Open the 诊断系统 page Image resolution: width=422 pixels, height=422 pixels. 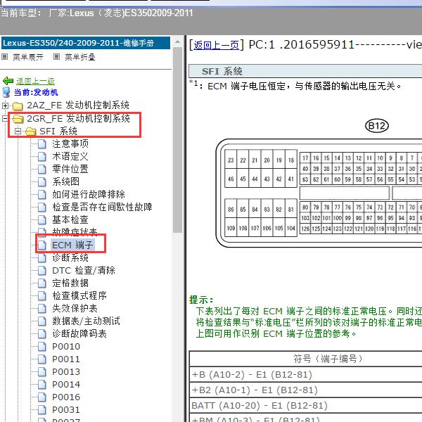[x=70, y=257]
